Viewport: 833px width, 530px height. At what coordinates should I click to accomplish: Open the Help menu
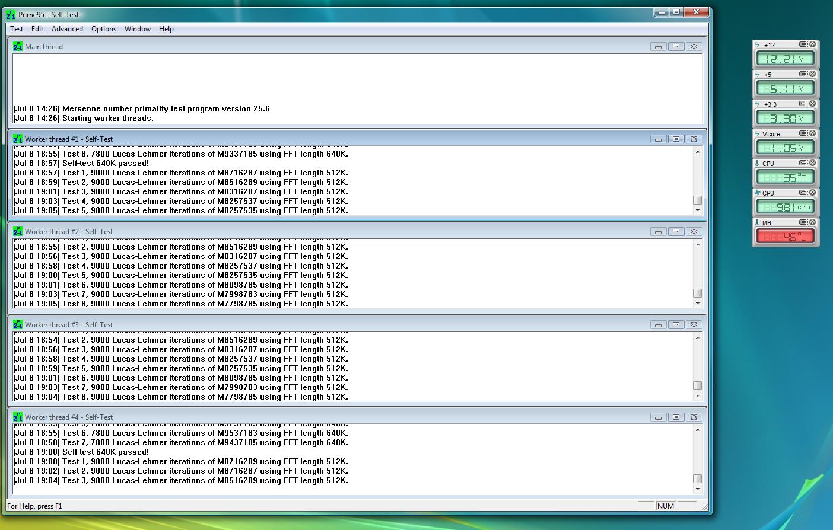pos(166,29)
